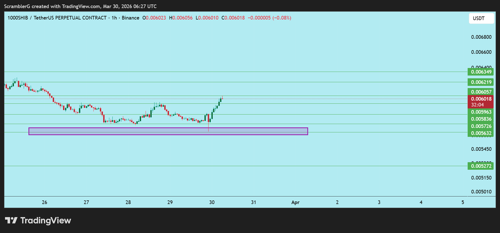Image resolution: width=500 pixels, height=233 pixels.
Task: Select the green 0.005272 price label
Action: click(481, 166)
